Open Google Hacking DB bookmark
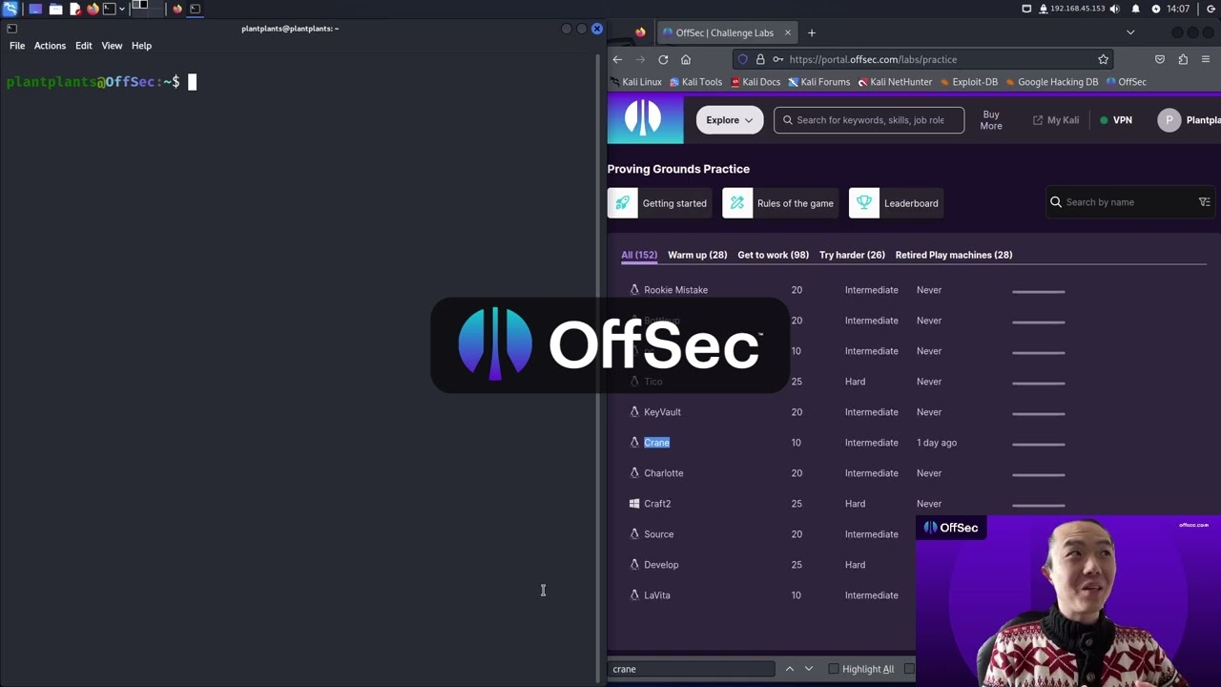The width and height of the screenshot is (1221, 687). (1051, 82)
